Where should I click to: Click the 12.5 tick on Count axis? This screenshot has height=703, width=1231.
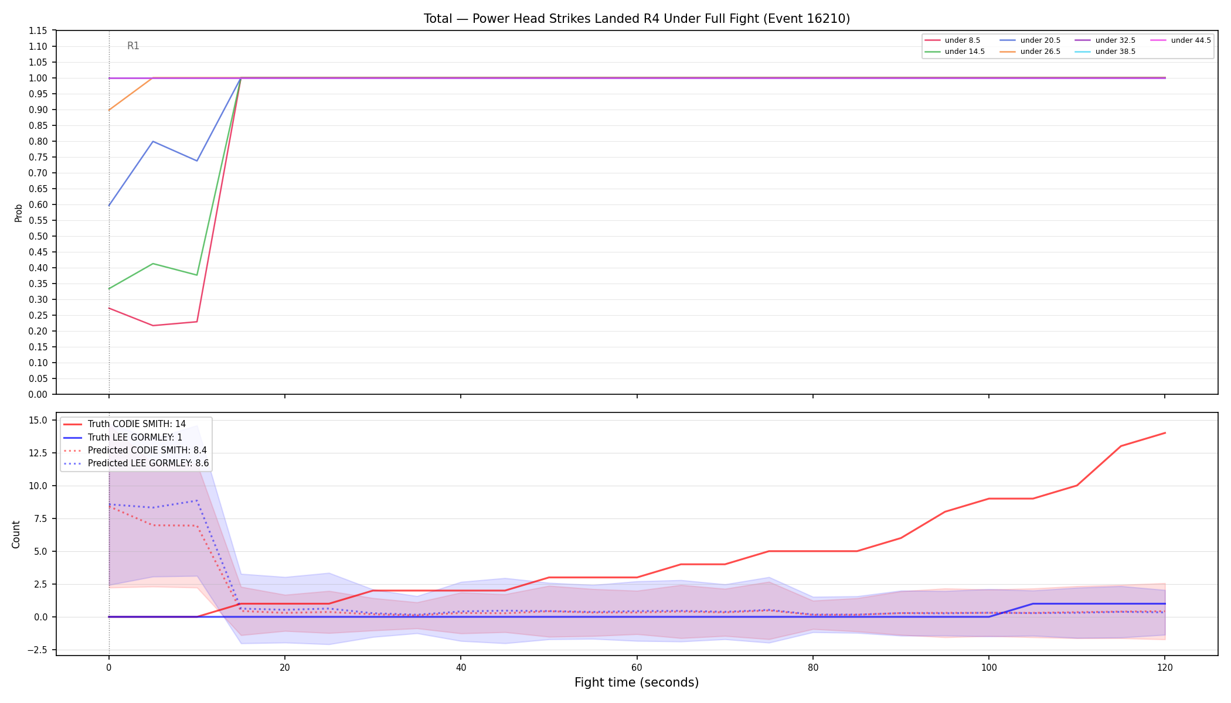point(38,453)
